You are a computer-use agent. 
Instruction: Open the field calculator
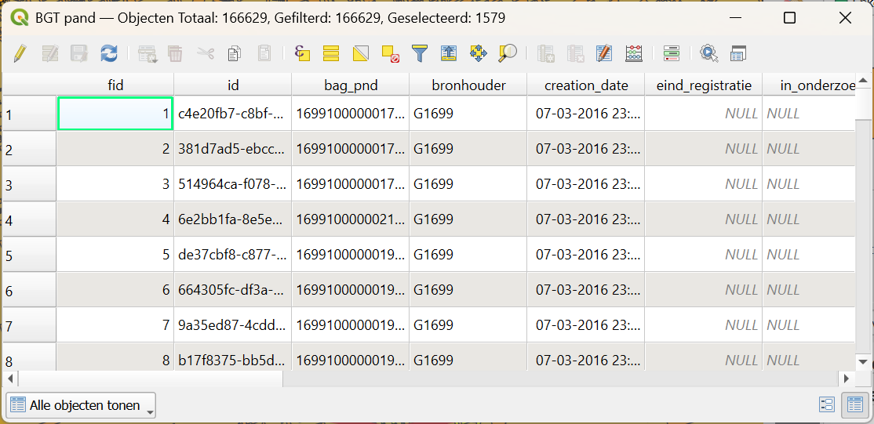coord(634,53)
